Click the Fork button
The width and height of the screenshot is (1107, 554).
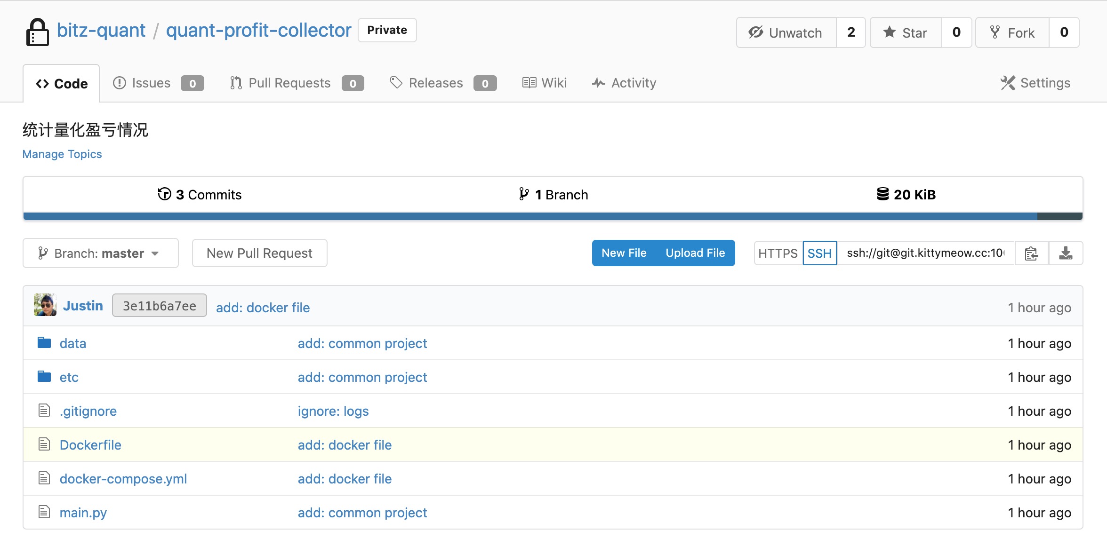pyautogui.click(x=1012, y=32)
